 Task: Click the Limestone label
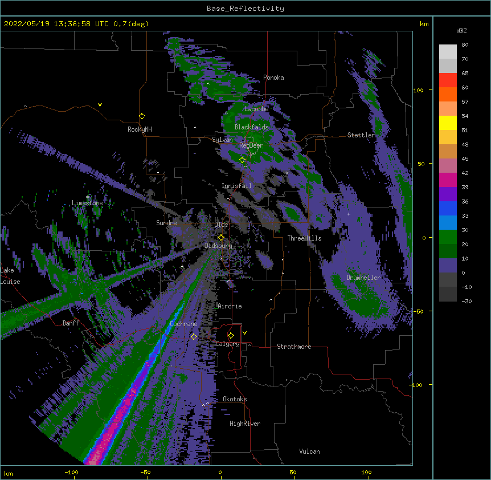coord(87,203)
